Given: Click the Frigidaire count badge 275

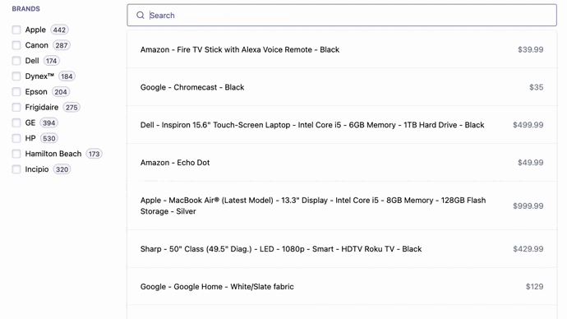Looking at the screenshot, I should 71,108.
